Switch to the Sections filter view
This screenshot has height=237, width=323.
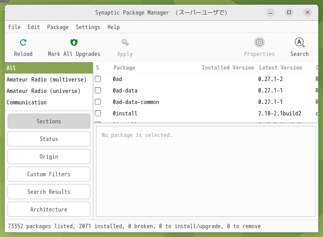pos(49,121)
